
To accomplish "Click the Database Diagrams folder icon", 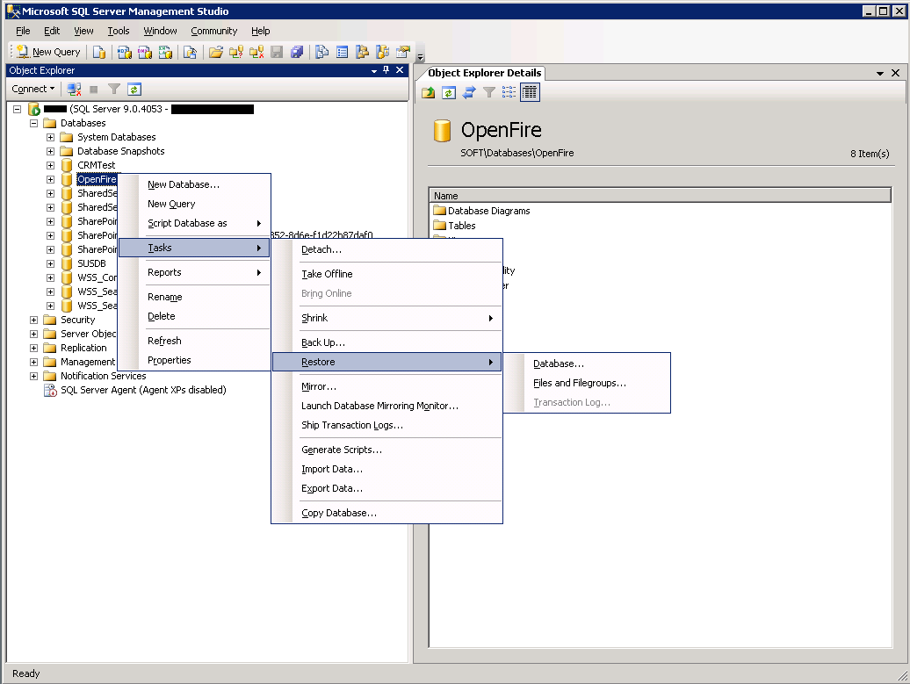I will point(439,211).
